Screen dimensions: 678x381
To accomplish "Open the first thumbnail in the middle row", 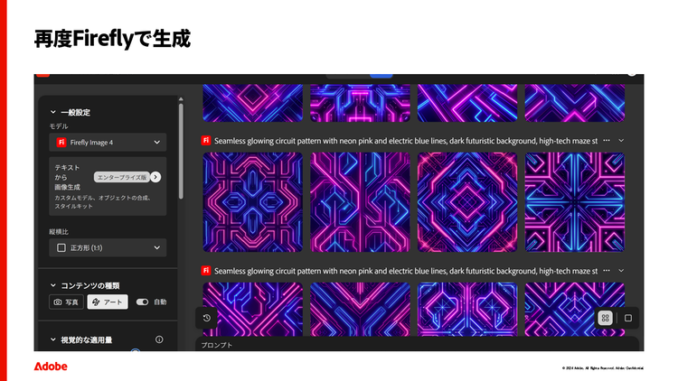I will point(253,201).
